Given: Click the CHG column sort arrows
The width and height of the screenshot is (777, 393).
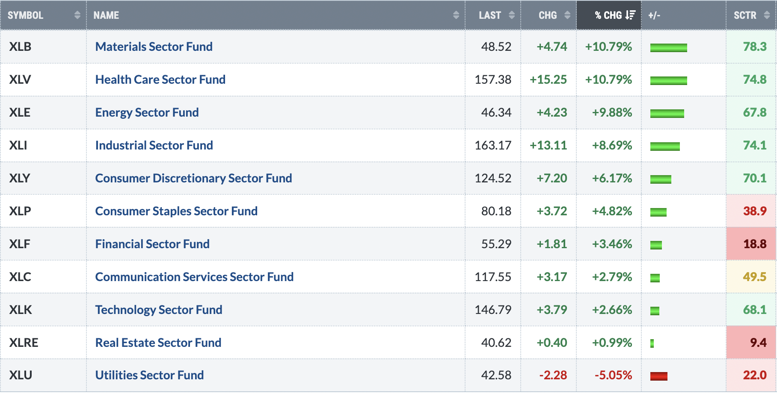Looking at the screenshot, I should [x=567, y=15].
